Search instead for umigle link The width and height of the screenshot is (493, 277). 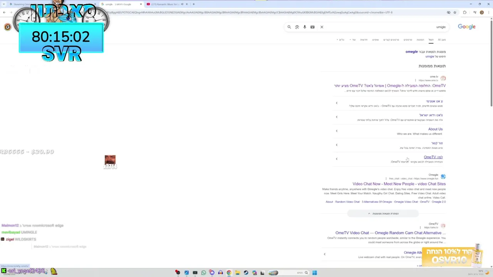coord(429,57)
